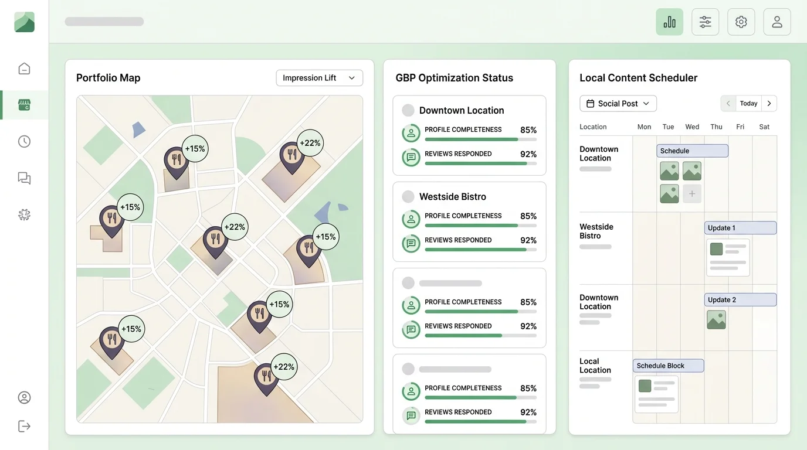Click Downtown Location reviews responded progress bar

[x=481, y=163]
